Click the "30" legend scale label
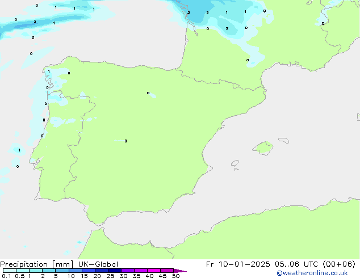The height and width of the screenshot is (278, 360). tap(123, 276)
